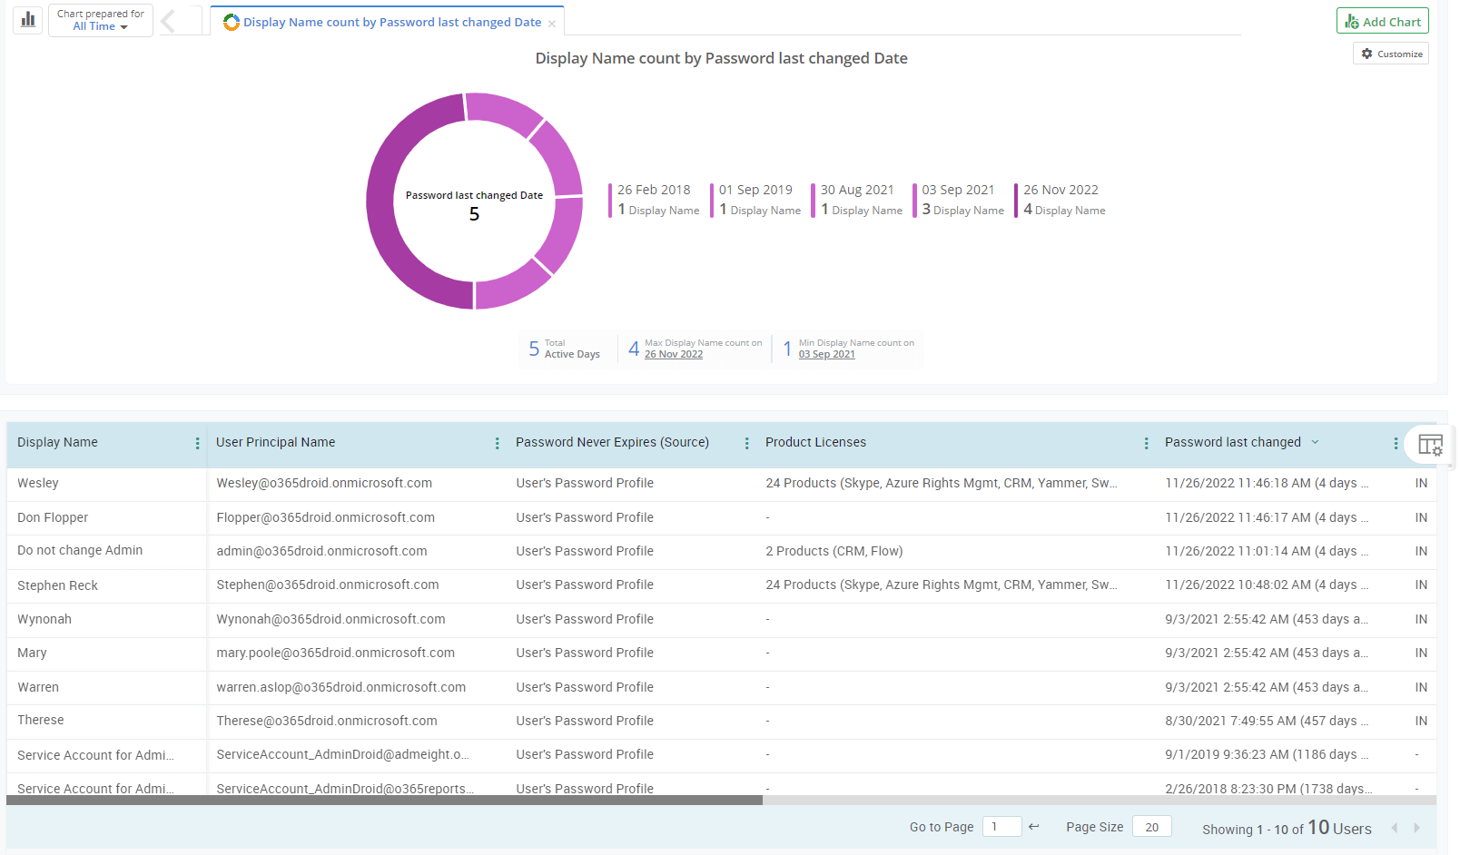Click the Page Size input field
The image size is (1460, 855).
[x=1151, y=826]
